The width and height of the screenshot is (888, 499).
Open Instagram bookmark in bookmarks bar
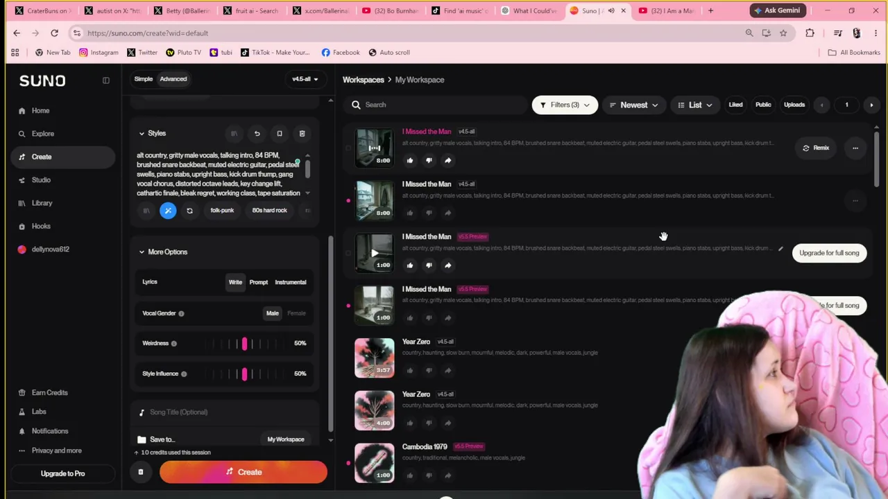point(99,53)
